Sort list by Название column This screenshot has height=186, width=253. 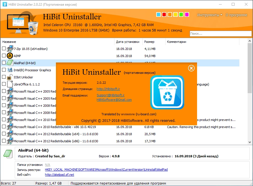[57, 42]
